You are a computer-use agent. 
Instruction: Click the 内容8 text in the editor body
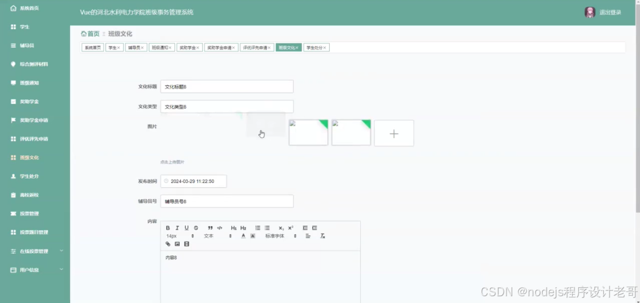point(171,258)
